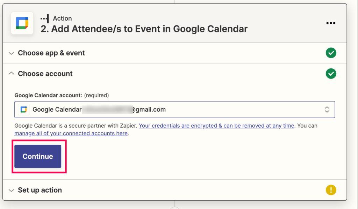Expand the Set up action chevron
The width and height of the screenshot is (358, 209).
tap(11, 190)
